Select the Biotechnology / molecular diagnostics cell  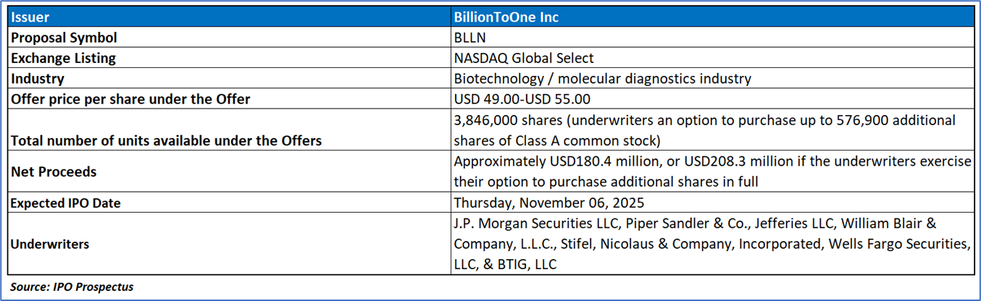click(602, 79)
